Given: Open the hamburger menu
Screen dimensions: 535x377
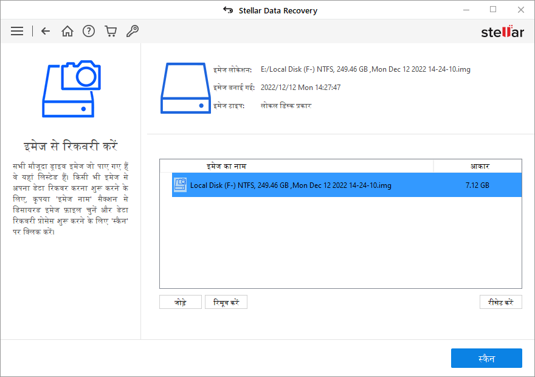Looking at the screenshot, I should pyautogui.click(x=17, y=31).
